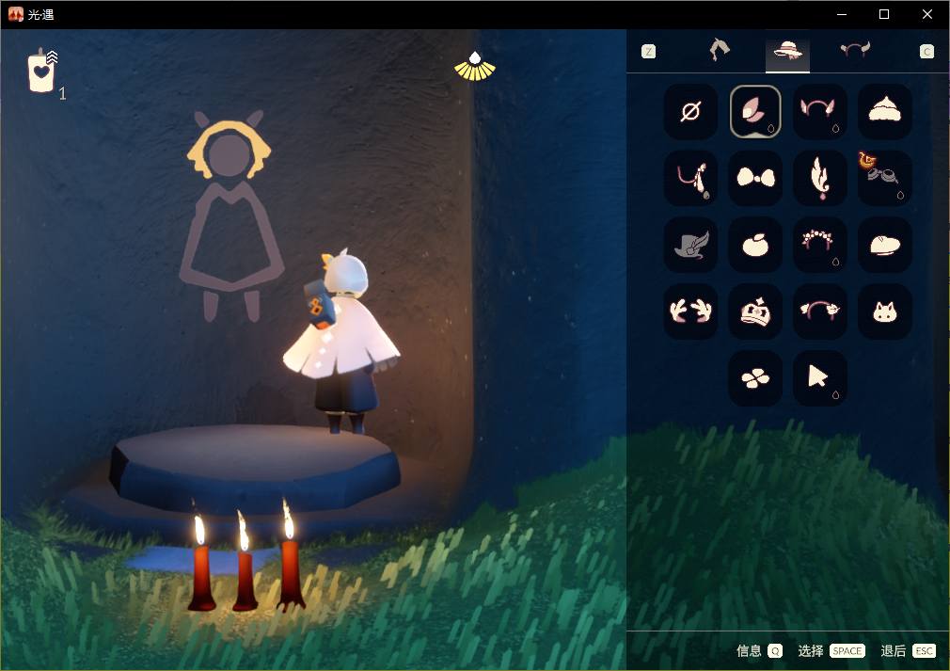The width and height of the screenshot is (950, 671).
Task: Click the player character in white cape
Action: pyautogui.click(x=341, y=340)
